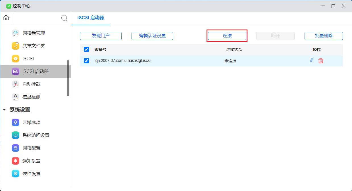
Task: Click the 编辑认证设置 button
Action: (152, 36)
